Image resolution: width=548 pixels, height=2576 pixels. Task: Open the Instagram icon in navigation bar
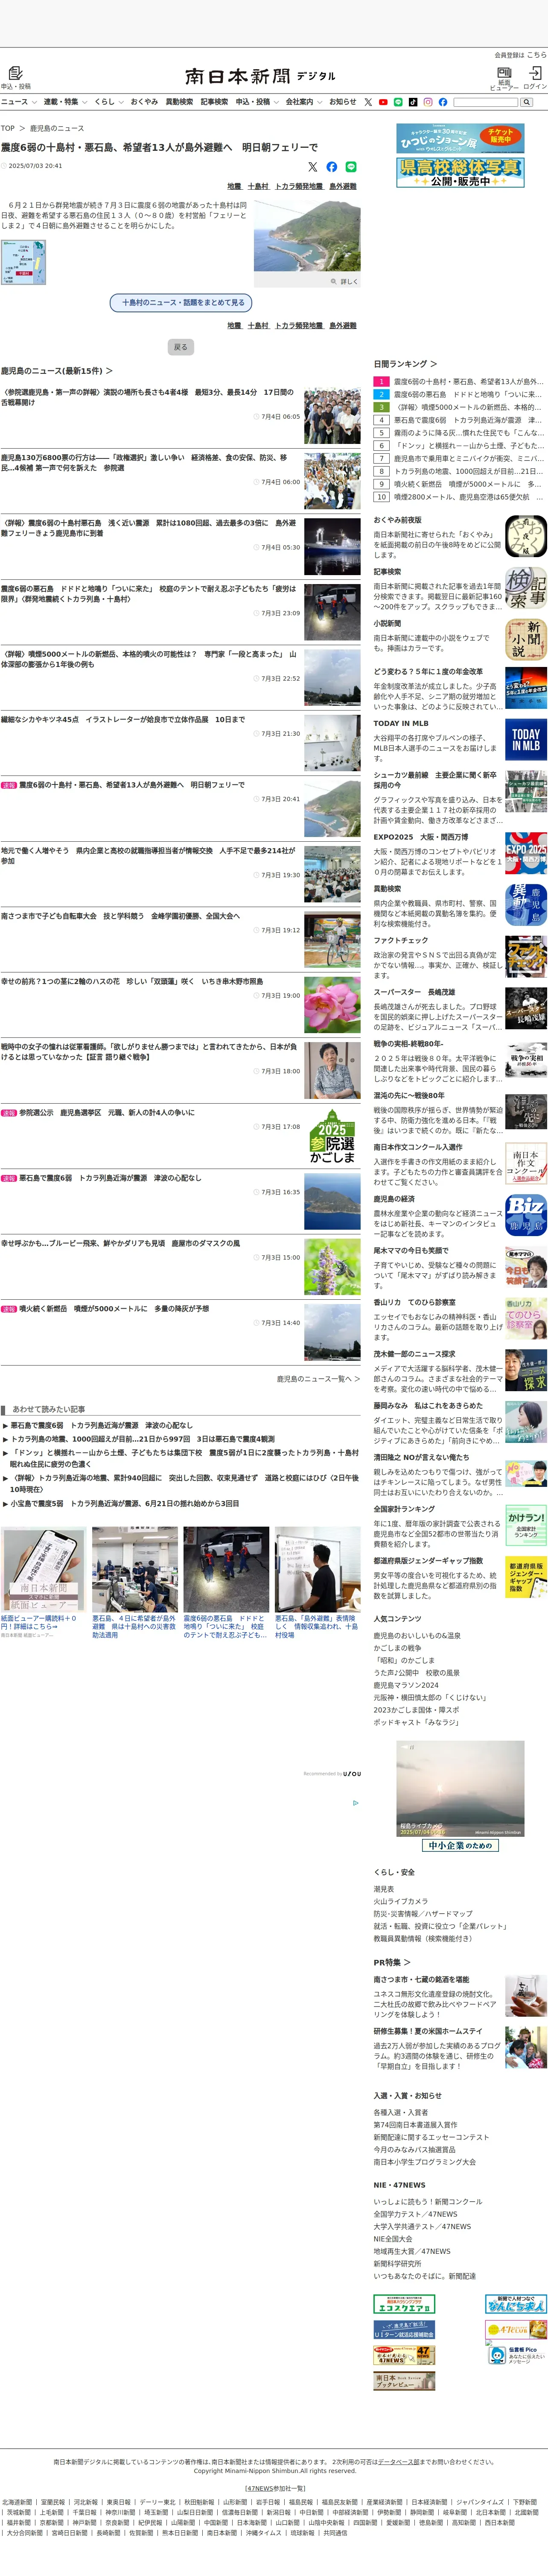[x=428, y=102]
